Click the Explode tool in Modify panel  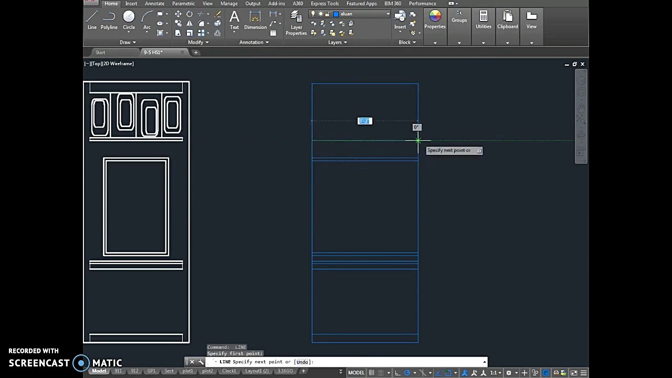point(217,23)
